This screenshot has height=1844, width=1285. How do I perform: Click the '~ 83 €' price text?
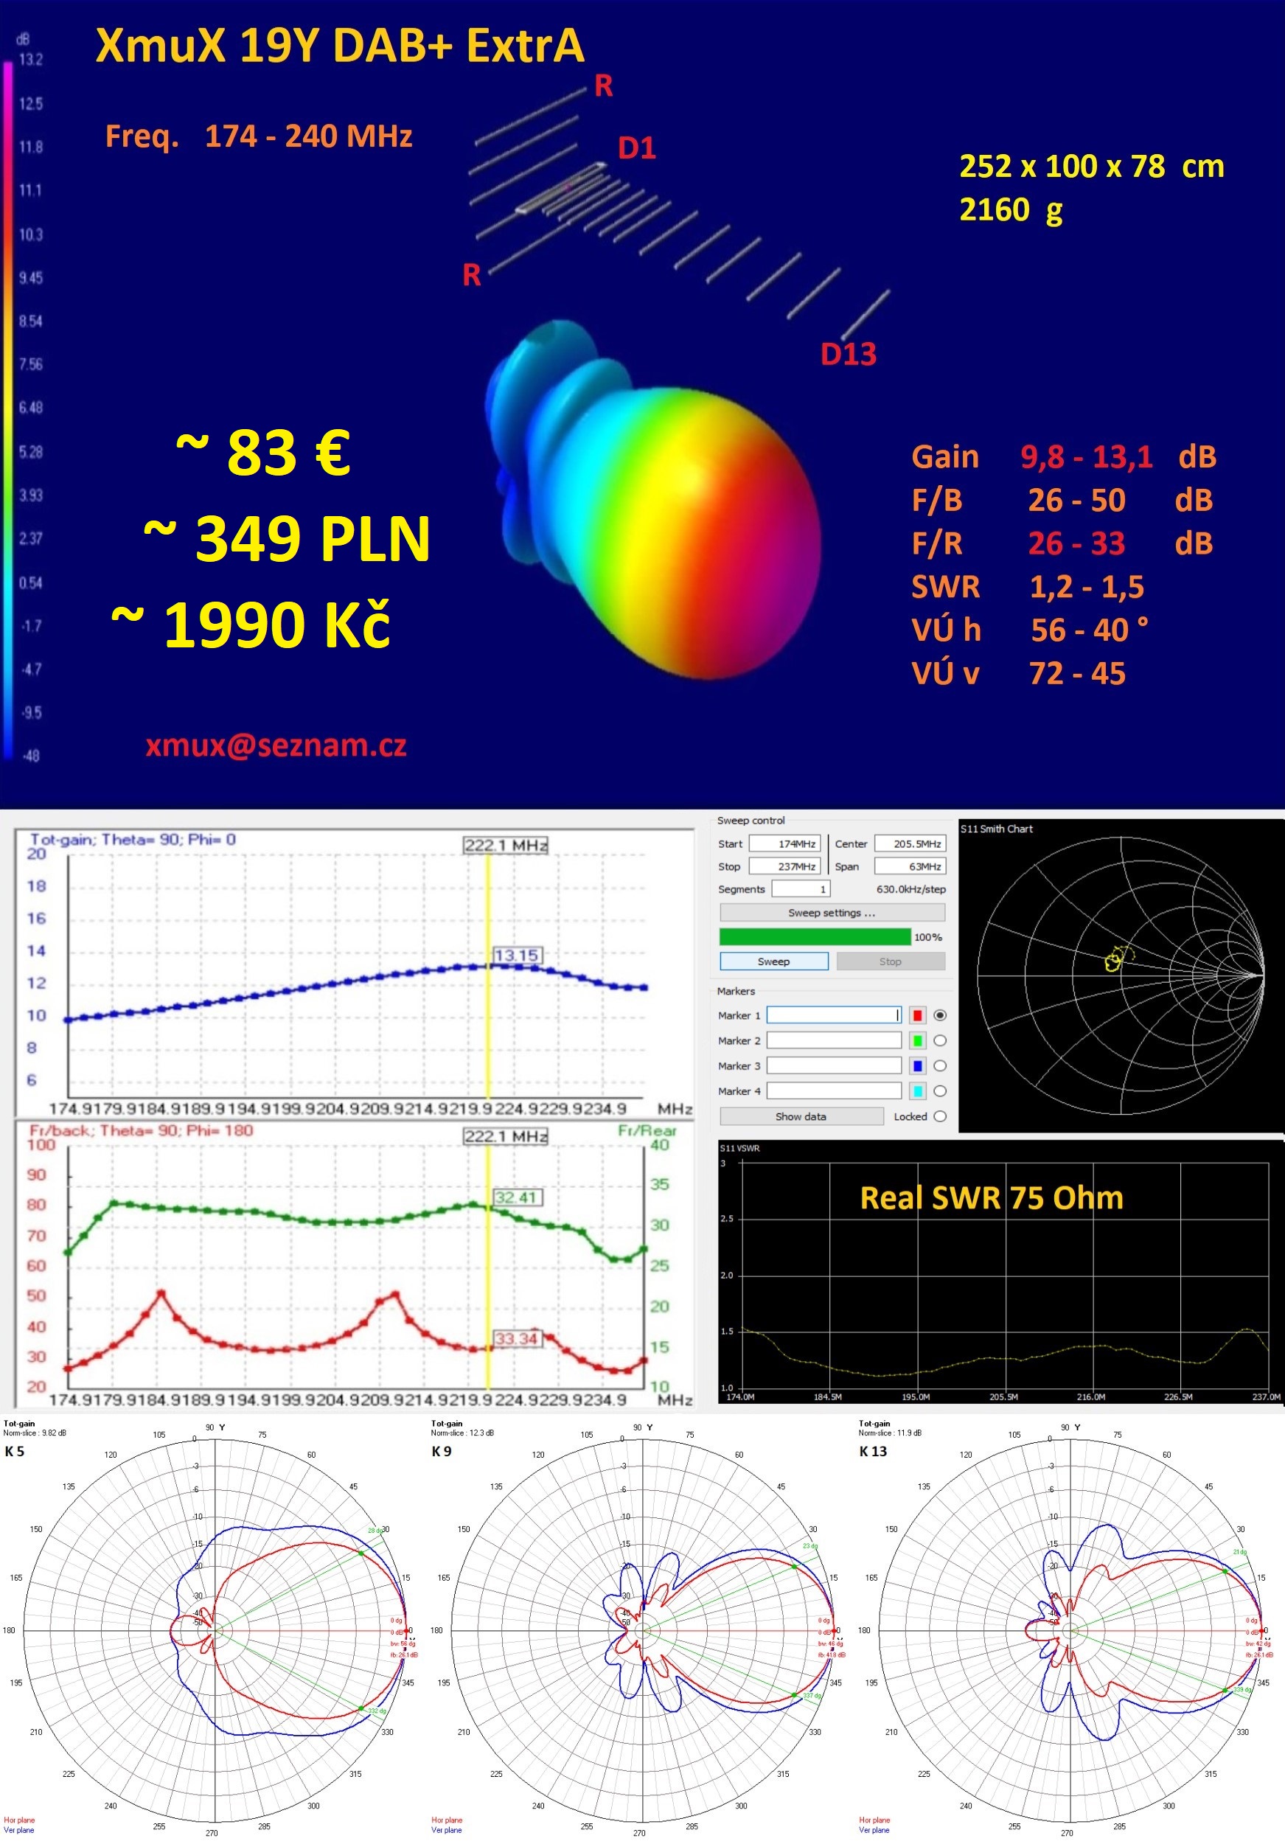[x=263, y=451]
